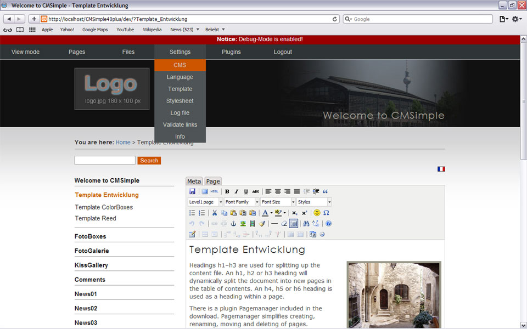Paste from Word using the editor icon

pos(252,213)
